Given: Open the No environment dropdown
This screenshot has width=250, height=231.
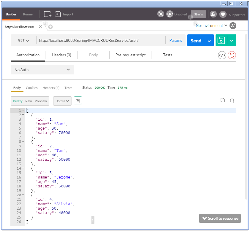Looking at the screenshot, I should coord(211,26).
